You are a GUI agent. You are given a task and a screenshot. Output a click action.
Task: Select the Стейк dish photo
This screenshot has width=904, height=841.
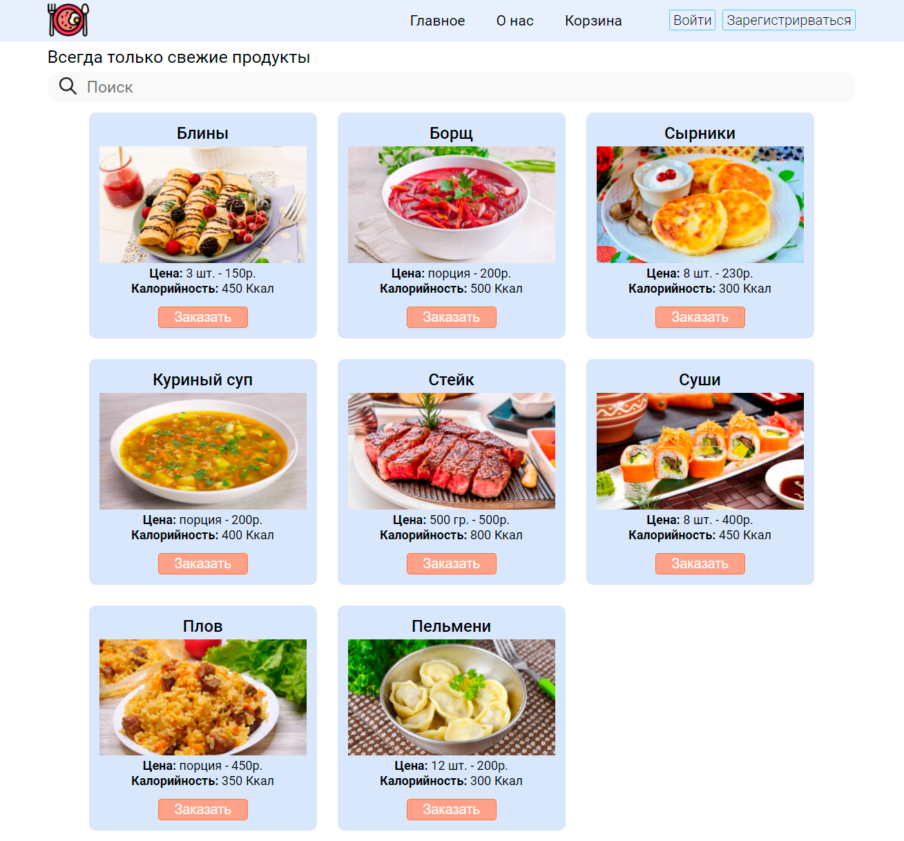(452, 451)
